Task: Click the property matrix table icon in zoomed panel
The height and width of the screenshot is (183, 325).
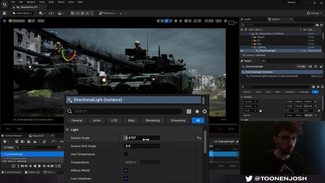Action: pyautogui.click(x=189, y=111)
